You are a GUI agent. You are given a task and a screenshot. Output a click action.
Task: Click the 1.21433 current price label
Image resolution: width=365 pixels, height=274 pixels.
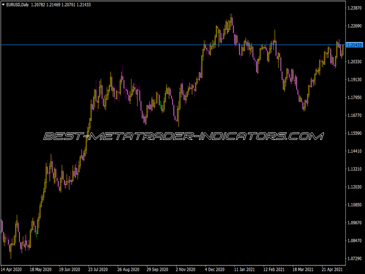(x=355, y=45)
